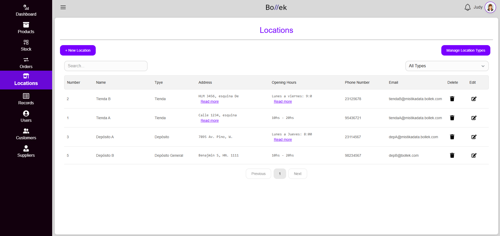Open the Products section

pos(26,28)
